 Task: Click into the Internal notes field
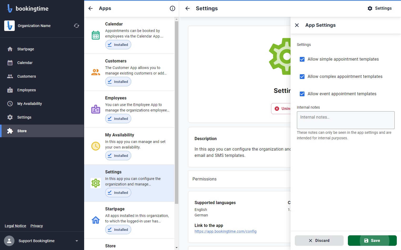pos(346,120)
